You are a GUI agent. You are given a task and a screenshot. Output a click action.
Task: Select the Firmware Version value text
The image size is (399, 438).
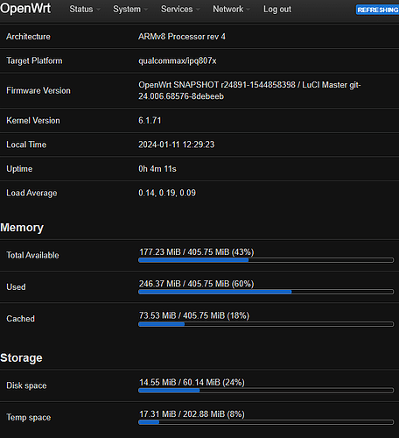click(249, 90)
